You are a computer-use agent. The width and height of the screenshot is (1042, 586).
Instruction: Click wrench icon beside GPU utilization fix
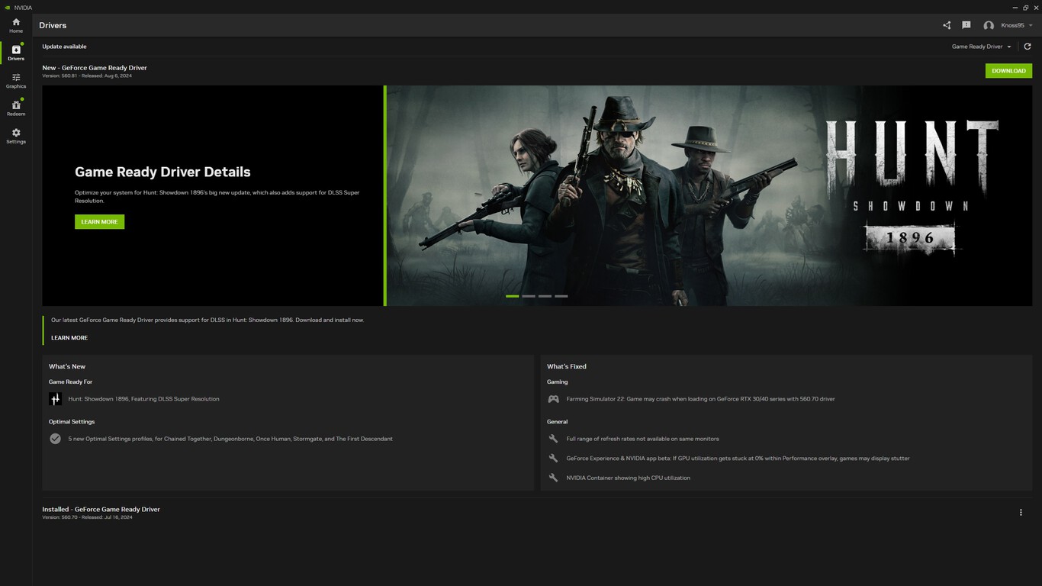click(x=554, y=458)
